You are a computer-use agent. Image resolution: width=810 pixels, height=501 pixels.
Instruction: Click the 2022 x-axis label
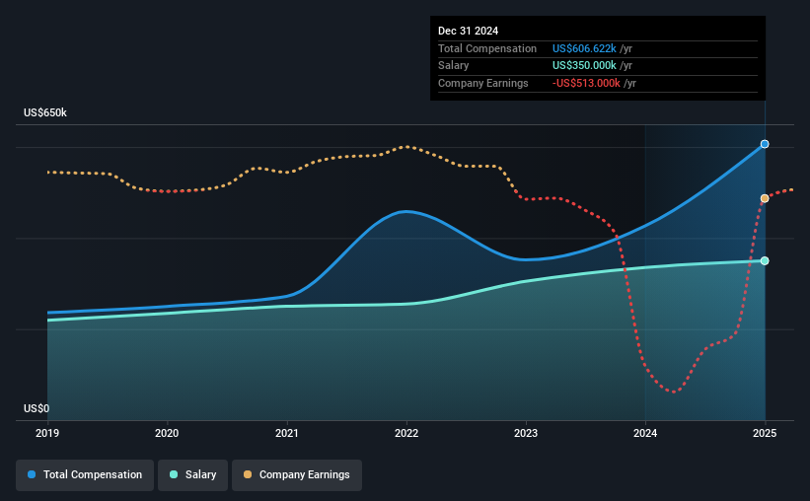click(406, 433)
